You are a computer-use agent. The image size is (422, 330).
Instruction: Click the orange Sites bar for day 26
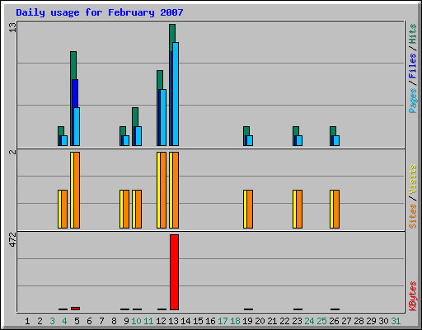point(336,209)
